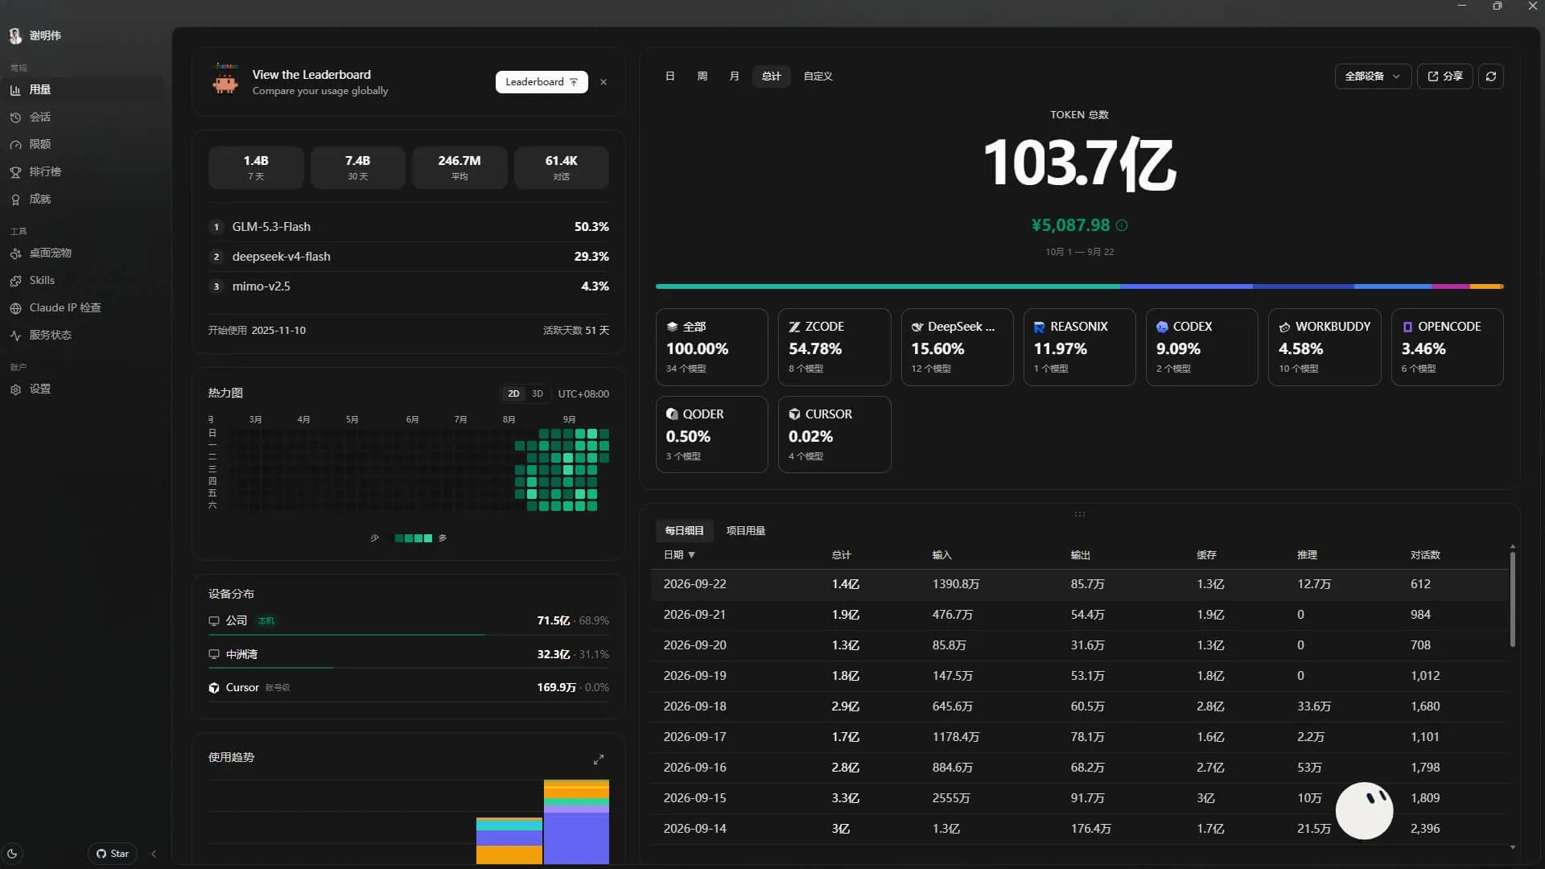Image resolution: width=1545 pixels, height=869 pixels.
Task: Open 服务状态 service status page
Action: tap(84, 335)
